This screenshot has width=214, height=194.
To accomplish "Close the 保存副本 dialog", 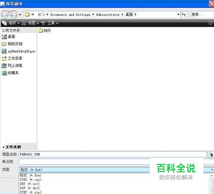I will pos(211,3).
